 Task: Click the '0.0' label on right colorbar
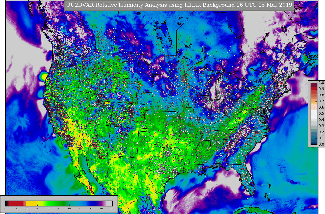pos(321,144)
